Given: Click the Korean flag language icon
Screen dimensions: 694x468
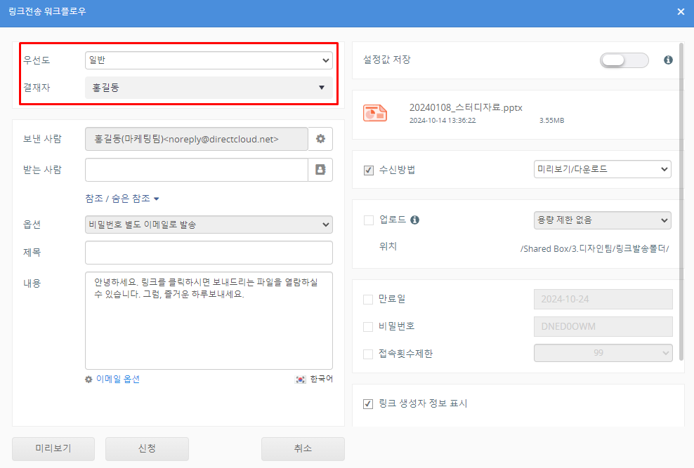Looking at the screenshot, I should click(301, 379).
